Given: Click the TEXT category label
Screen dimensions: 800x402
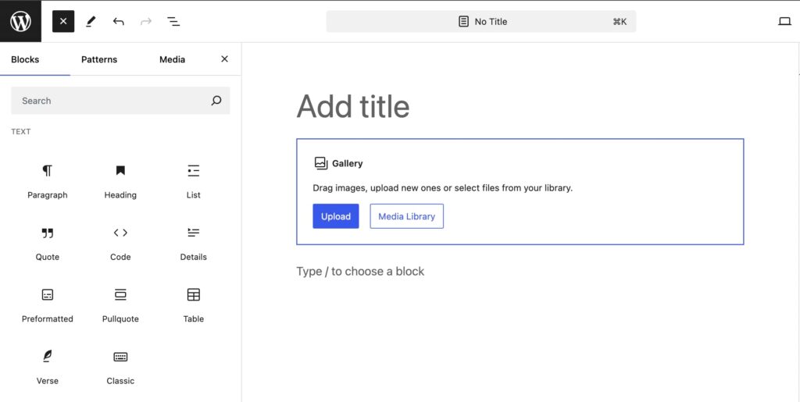Looking at the screenshot, I should click(x=21, y=131).
